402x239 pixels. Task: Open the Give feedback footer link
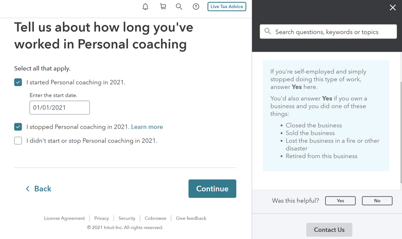click(191, 218)
